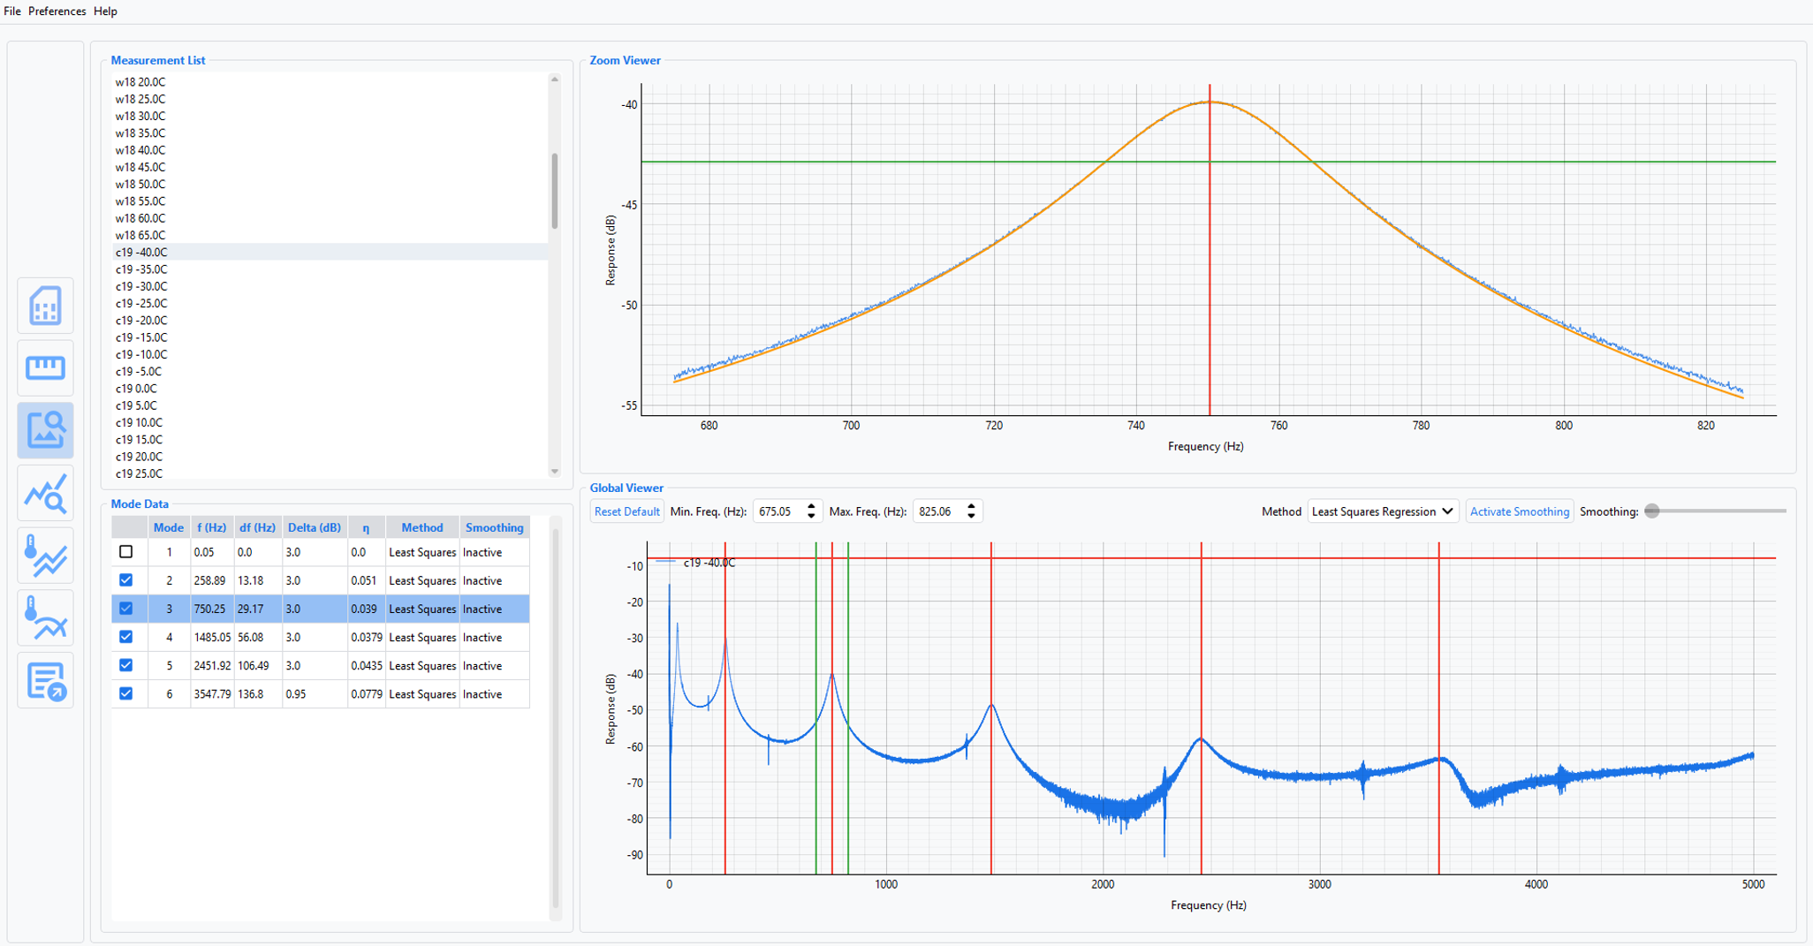Select measurement w18 20.0C

(x=328, y=82)
